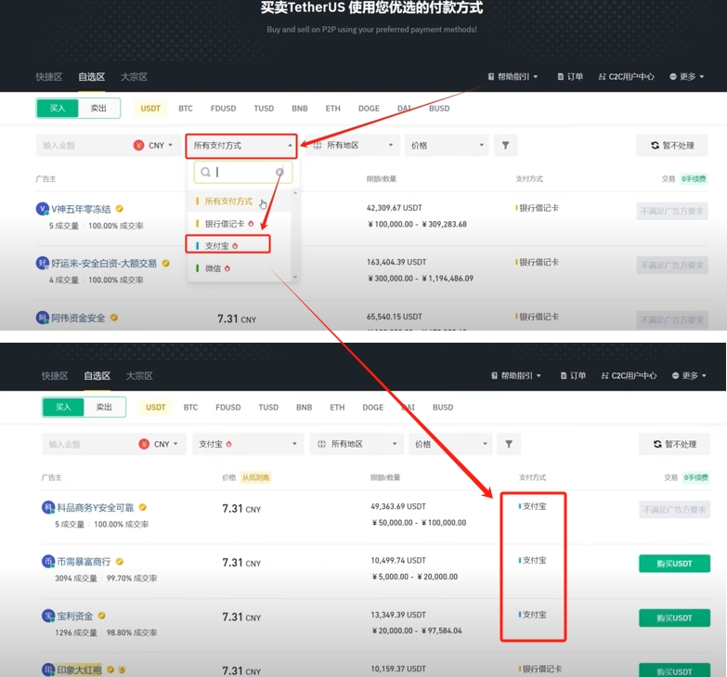Image resolution: width=727 pixels, height=677 pixels.
Task: Open 价格 dropdown in lower panel
Action: click(x=450, y=444)
